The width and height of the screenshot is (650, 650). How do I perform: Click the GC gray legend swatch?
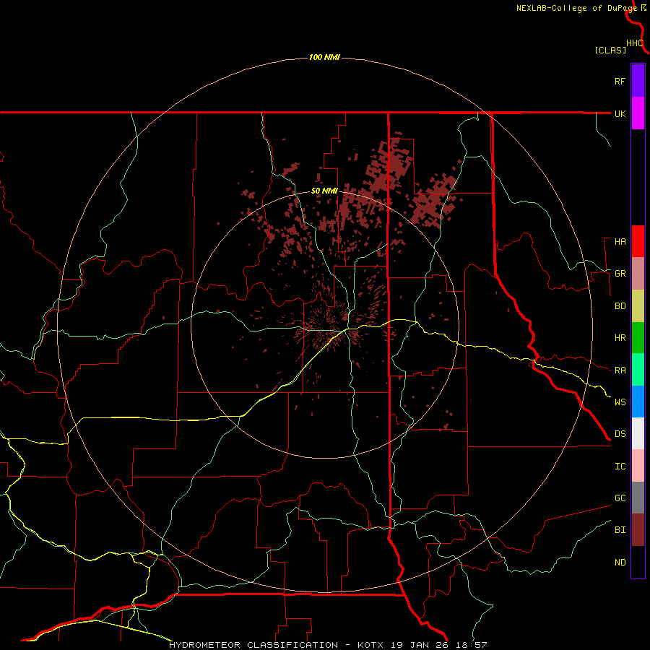638,498
